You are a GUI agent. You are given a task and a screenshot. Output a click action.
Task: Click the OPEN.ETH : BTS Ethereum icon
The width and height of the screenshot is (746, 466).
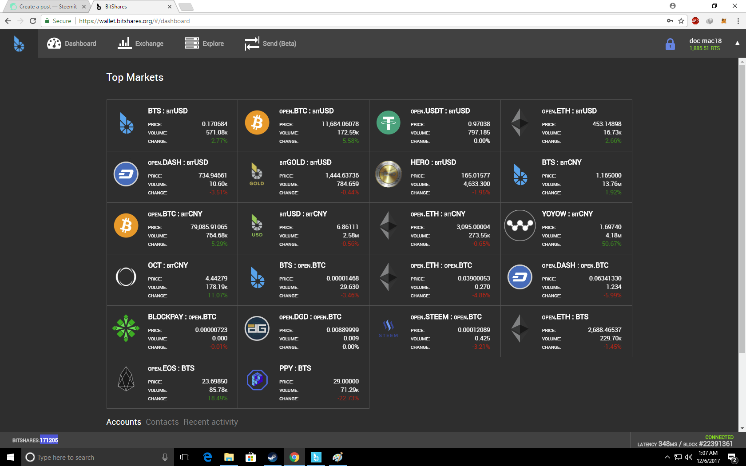[x=520, y=328]
